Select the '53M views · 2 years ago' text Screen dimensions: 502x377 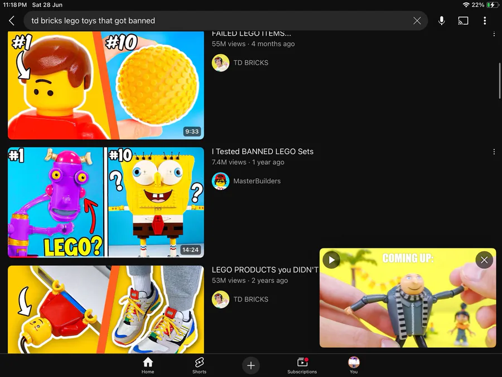coord(250,280)
